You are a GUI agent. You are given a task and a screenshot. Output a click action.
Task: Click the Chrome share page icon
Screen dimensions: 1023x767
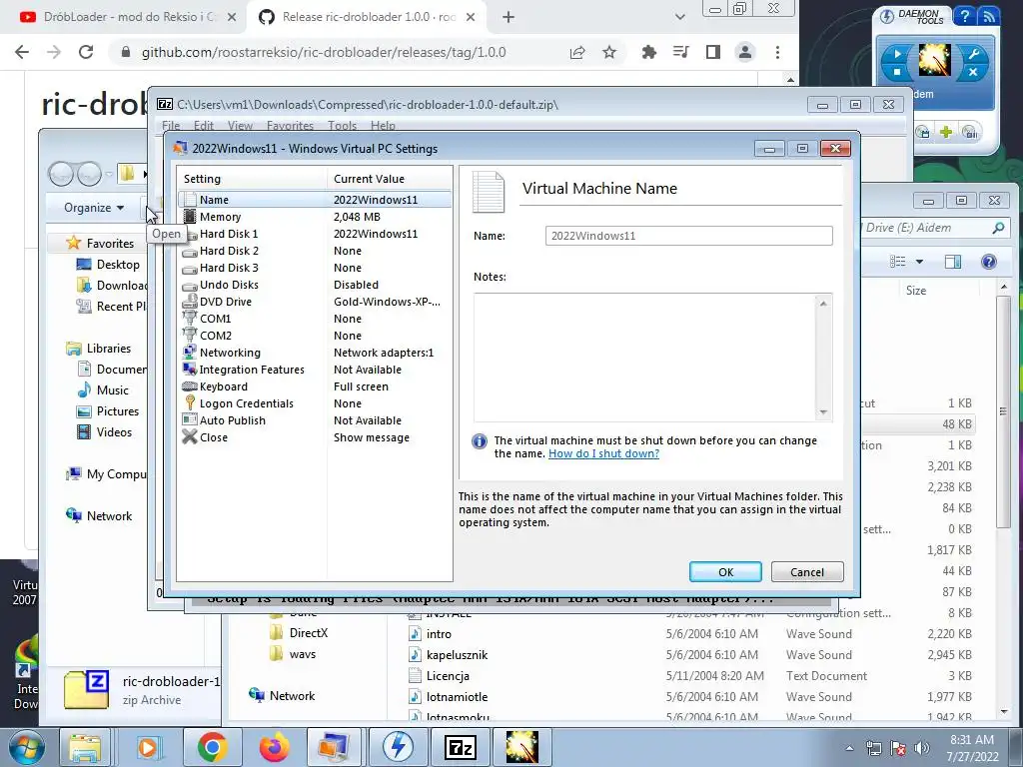577,52
